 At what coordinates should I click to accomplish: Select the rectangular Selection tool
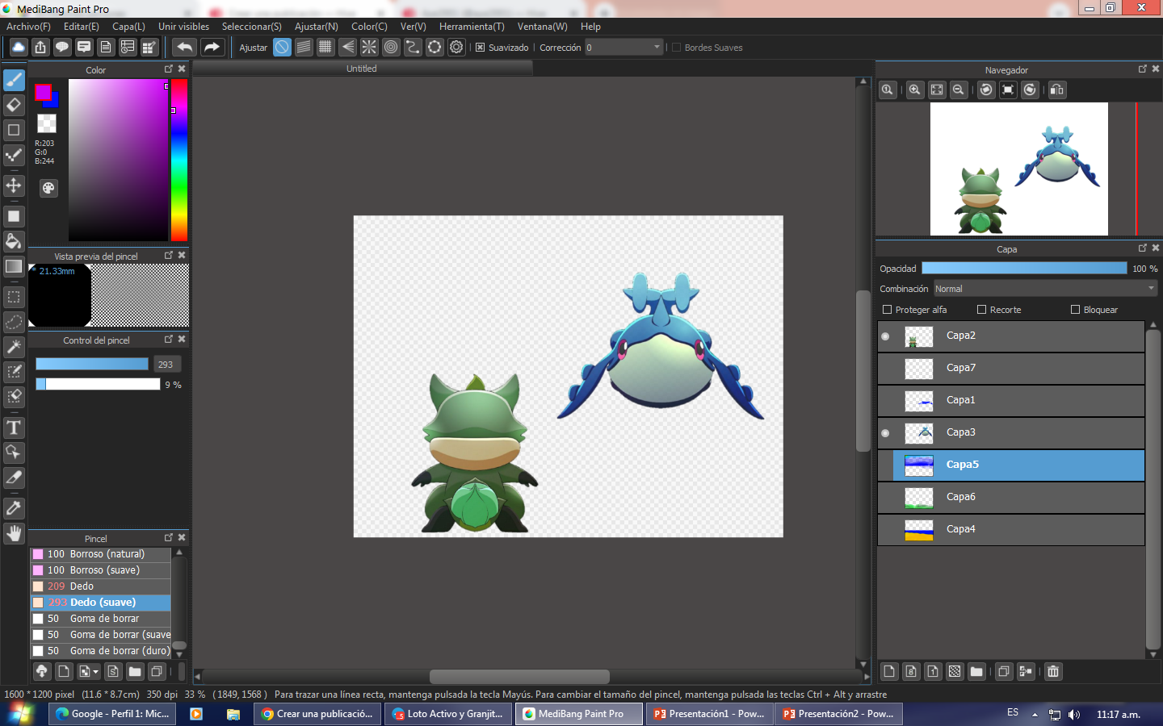click(x=14, y=297)
